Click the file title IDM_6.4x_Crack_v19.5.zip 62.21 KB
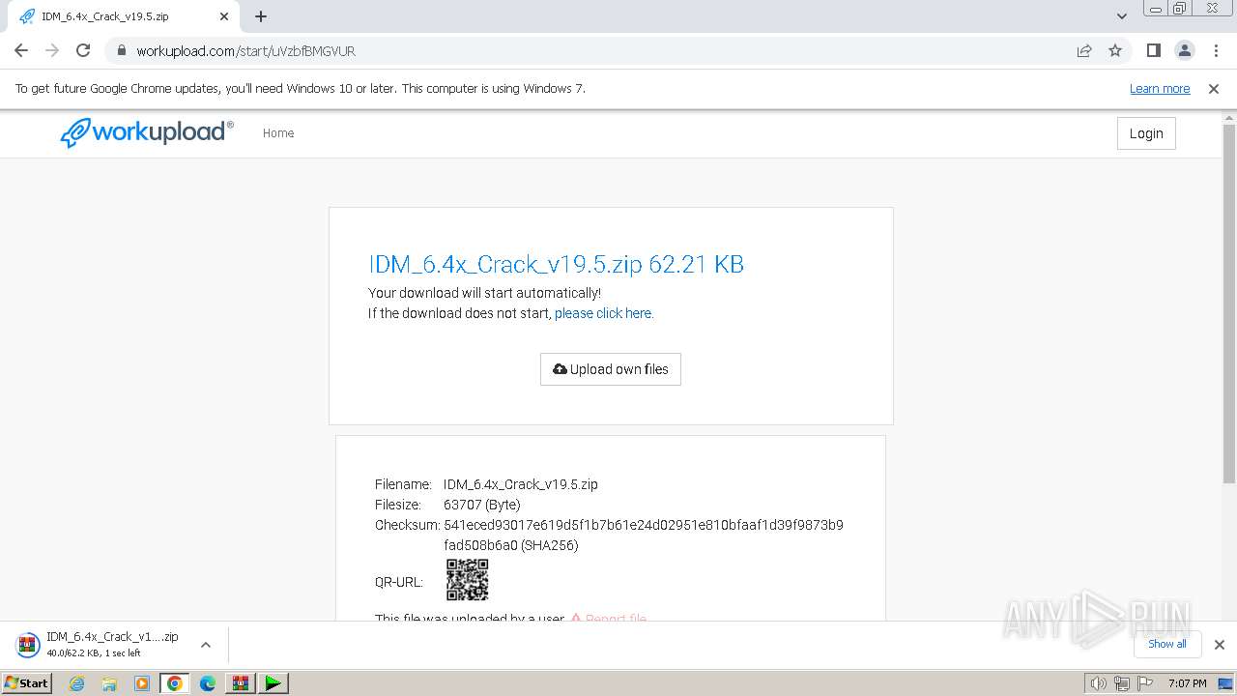 click(556, 264)
